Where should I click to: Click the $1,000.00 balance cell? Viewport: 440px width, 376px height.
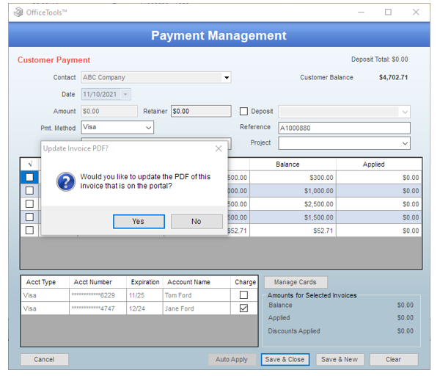pyautogui.click(x=293, y=191)
